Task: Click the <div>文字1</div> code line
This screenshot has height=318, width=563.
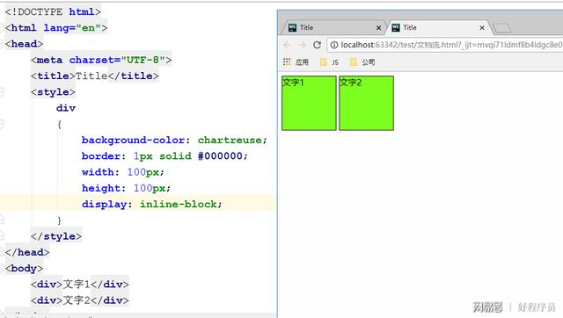Action: pyautogui.click(x=80, y=285)
